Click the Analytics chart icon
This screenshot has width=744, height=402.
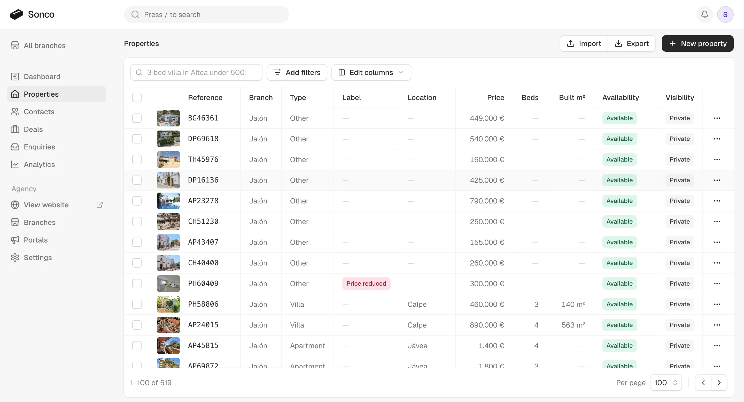point(15,164)
